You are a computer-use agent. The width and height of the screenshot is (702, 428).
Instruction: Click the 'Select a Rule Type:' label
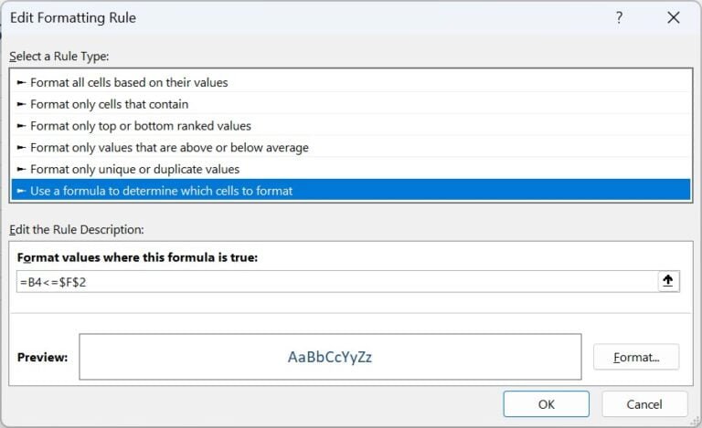pos(59,57)
